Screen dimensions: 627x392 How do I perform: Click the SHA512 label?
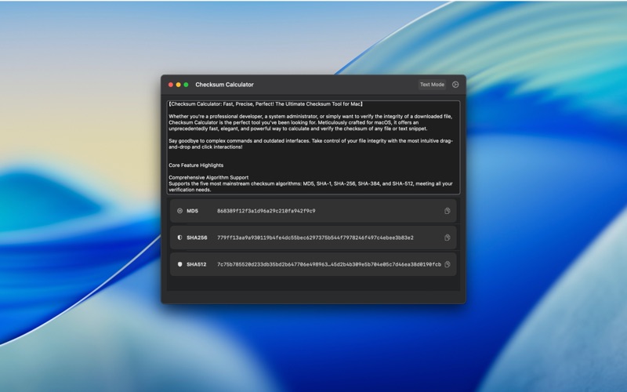pyautogui.click(x=197, y=264)
